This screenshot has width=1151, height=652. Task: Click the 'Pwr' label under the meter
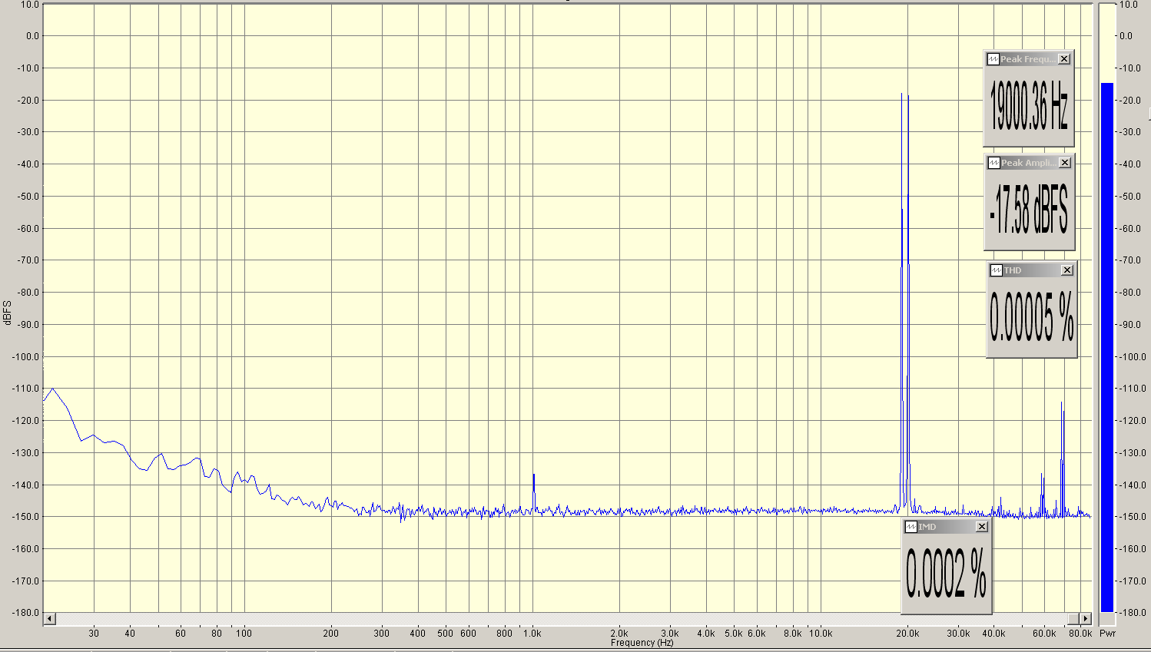click(1107, 634)
